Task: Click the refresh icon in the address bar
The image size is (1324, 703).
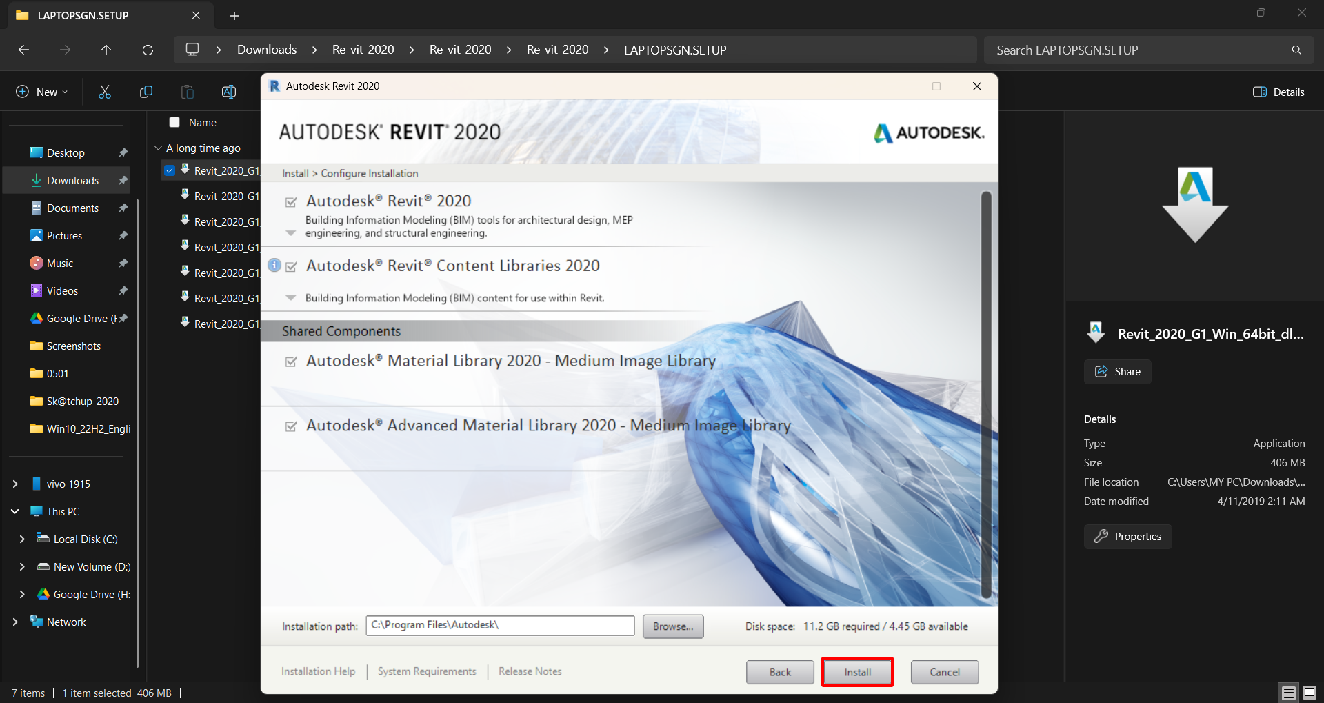Action: point(147,50)
